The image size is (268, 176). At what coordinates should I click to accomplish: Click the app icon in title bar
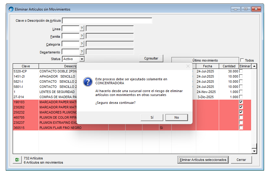[11, 9]
